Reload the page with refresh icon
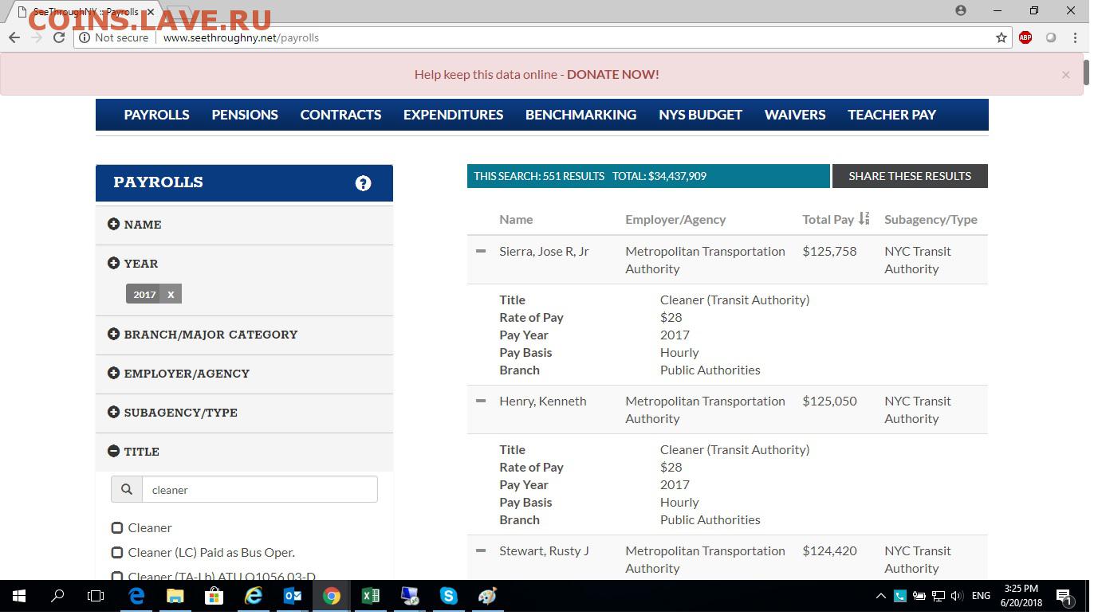 [x=59, y=37]
